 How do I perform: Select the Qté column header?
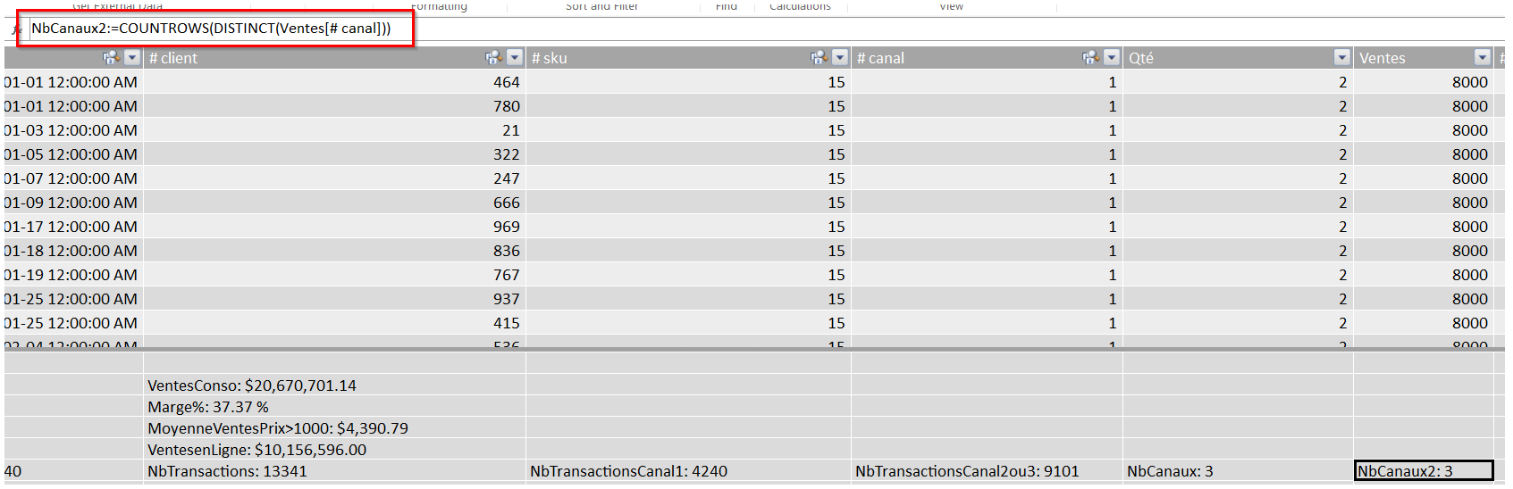point(1224,58)
